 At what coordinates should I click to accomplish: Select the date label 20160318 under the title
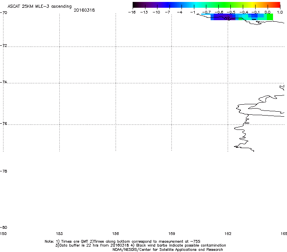pos(84,10)
